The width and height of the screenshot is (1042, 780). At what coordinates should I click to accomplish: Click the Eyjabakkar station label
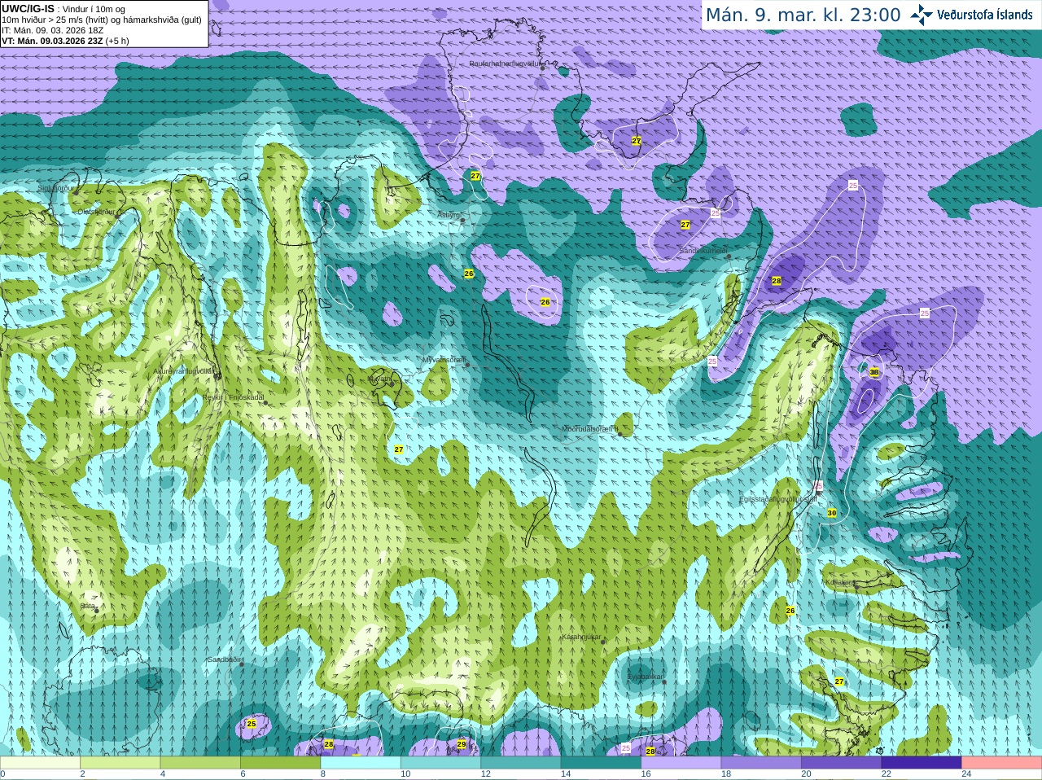[x=646, y=676]
